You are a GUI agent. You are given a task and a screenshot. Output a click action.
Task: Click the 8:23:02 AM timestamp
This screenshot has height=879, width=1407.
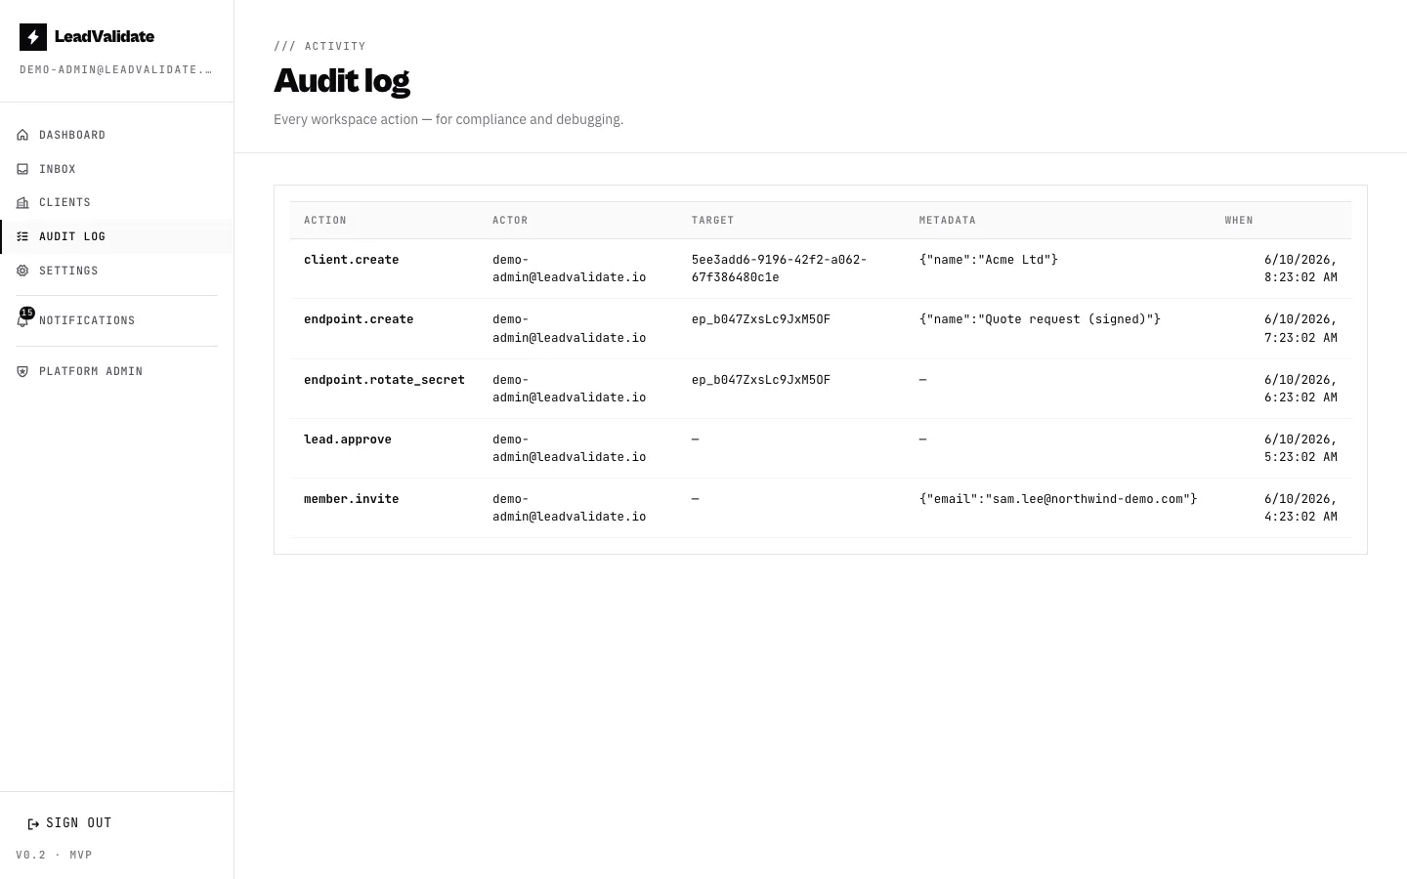coord(1300,269)
